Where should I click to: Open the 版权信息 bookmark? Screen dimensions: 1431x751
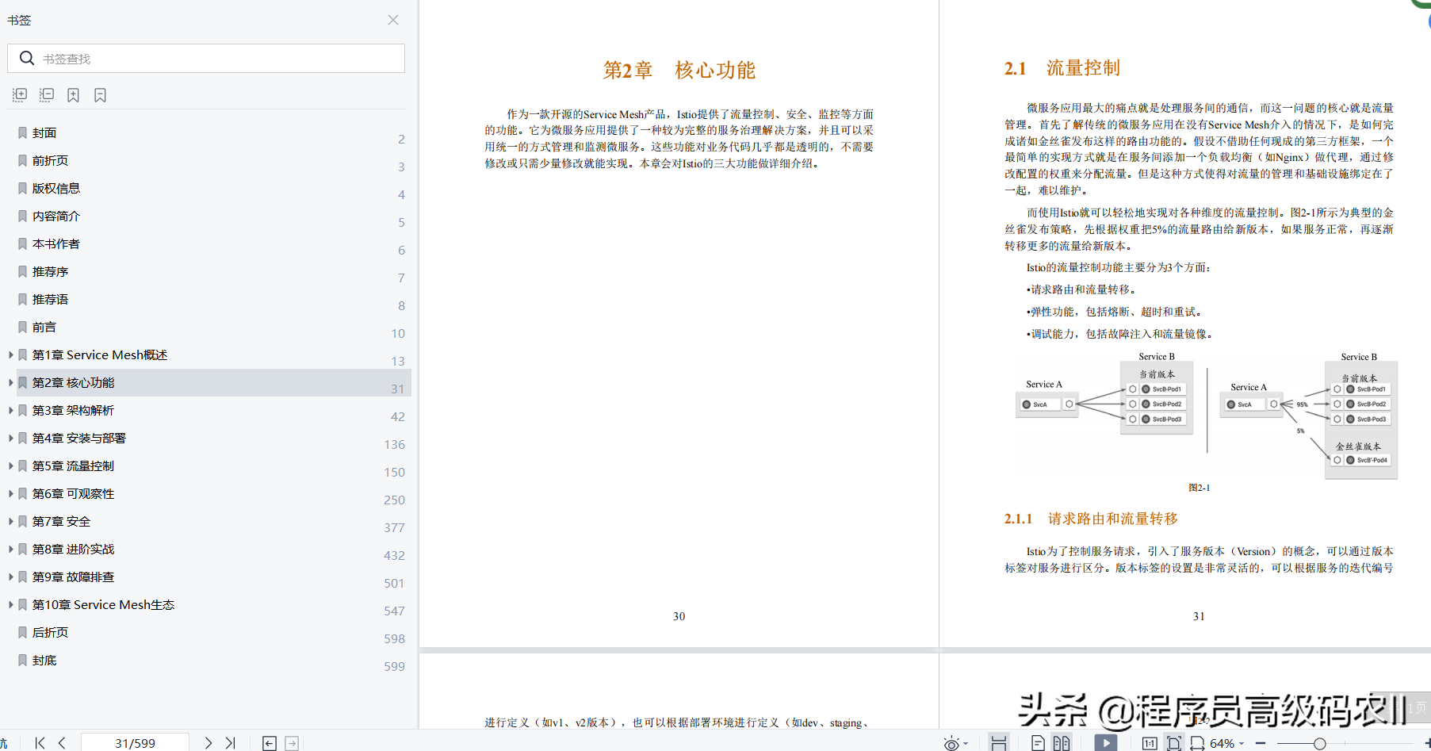[x=56, y=188]
